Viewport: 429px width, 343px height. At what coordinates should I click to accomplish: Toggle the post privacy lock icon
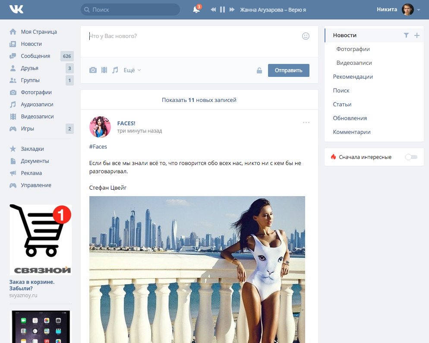pos(259,70)
